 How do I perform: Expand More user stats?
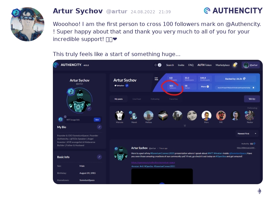[205, 86]
